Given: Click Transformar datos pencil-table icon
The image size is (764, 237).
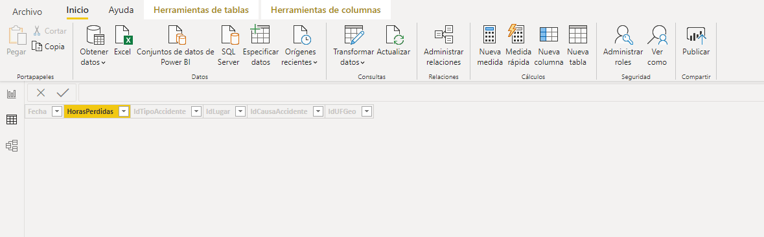Looking at the screenshot, I should pyautogui.click(x=354, y=35).
